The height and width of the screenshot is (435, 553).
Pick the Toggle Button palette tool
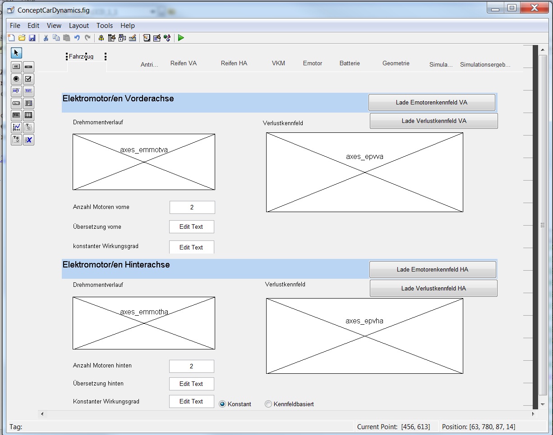point(17,115)
